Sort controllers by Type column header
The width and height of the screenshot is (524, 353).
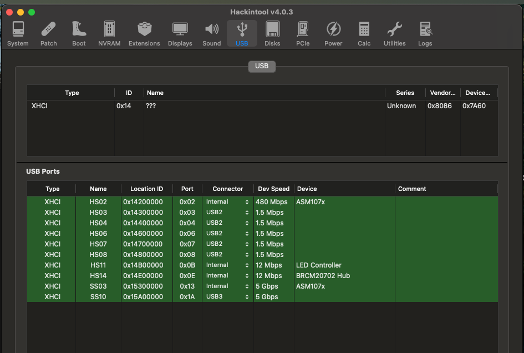click(72, 93)
